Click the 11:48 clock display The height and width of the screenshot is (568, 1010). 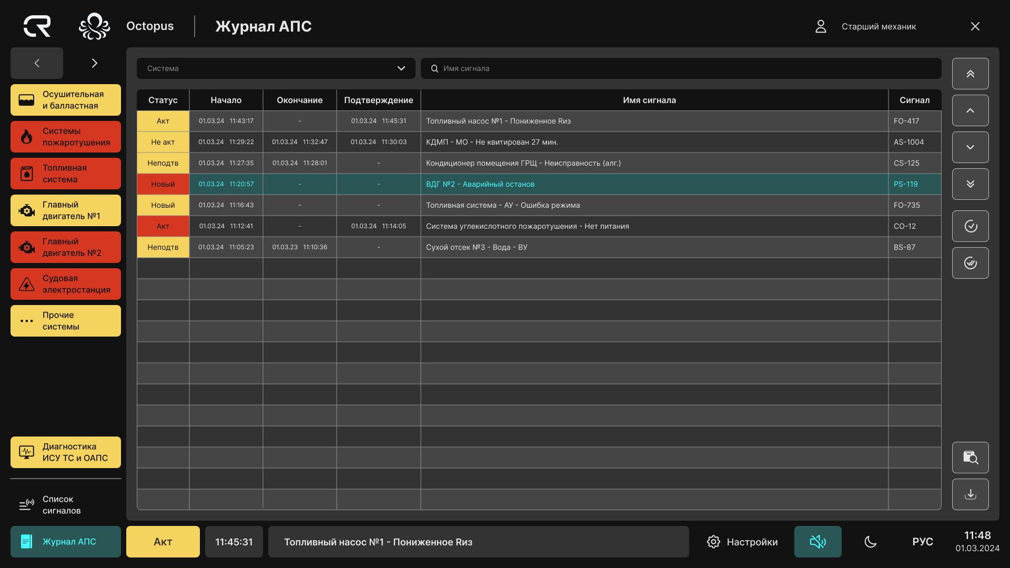pos(977,535)
